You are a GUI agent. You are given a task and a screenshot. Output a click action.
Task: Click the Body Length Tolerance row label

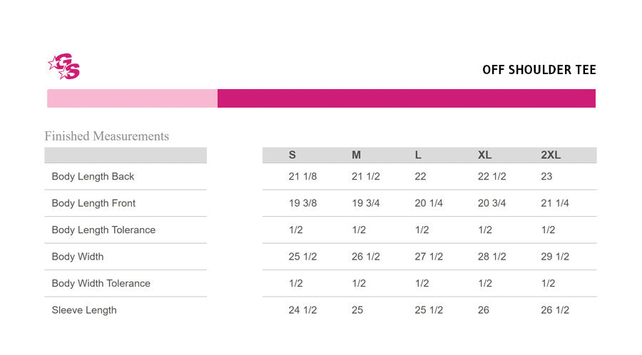(103, 230)
